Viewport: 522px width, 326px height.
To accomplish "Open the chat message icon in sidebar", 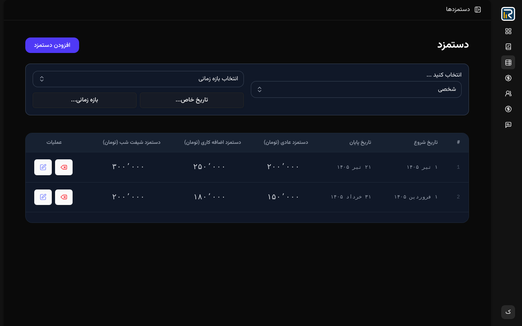I will 508,125.
